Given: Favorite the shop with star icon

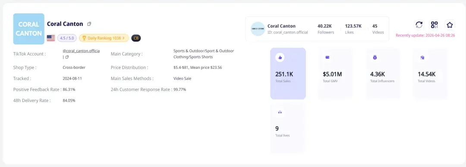Looking at the screenshot, I should pyautogui.click(x=450, y=25).
